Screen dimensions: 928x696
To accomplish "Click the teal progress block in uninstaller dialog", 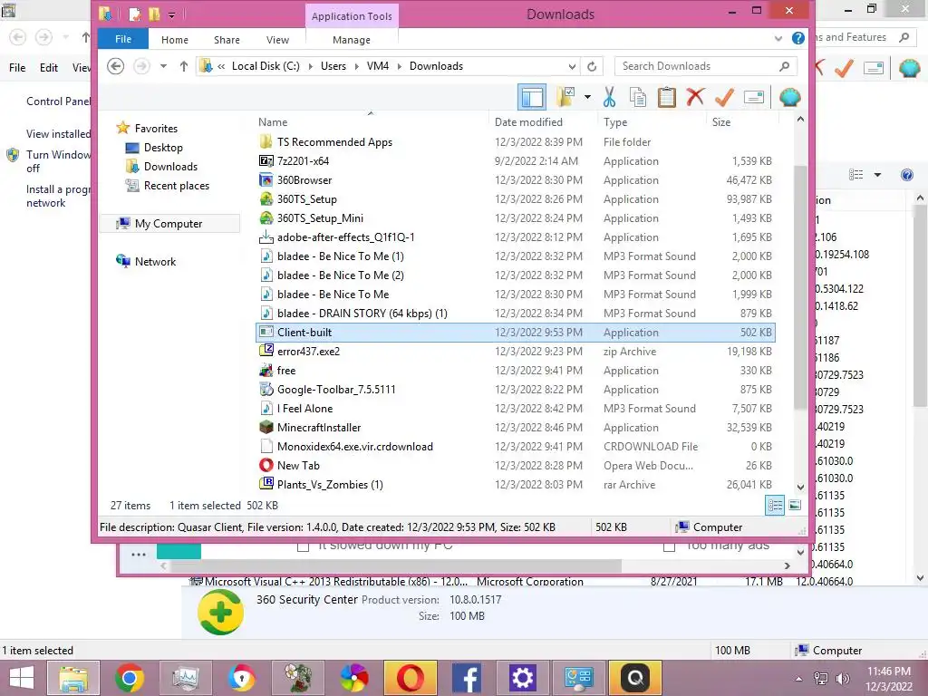I will point(179,552).
